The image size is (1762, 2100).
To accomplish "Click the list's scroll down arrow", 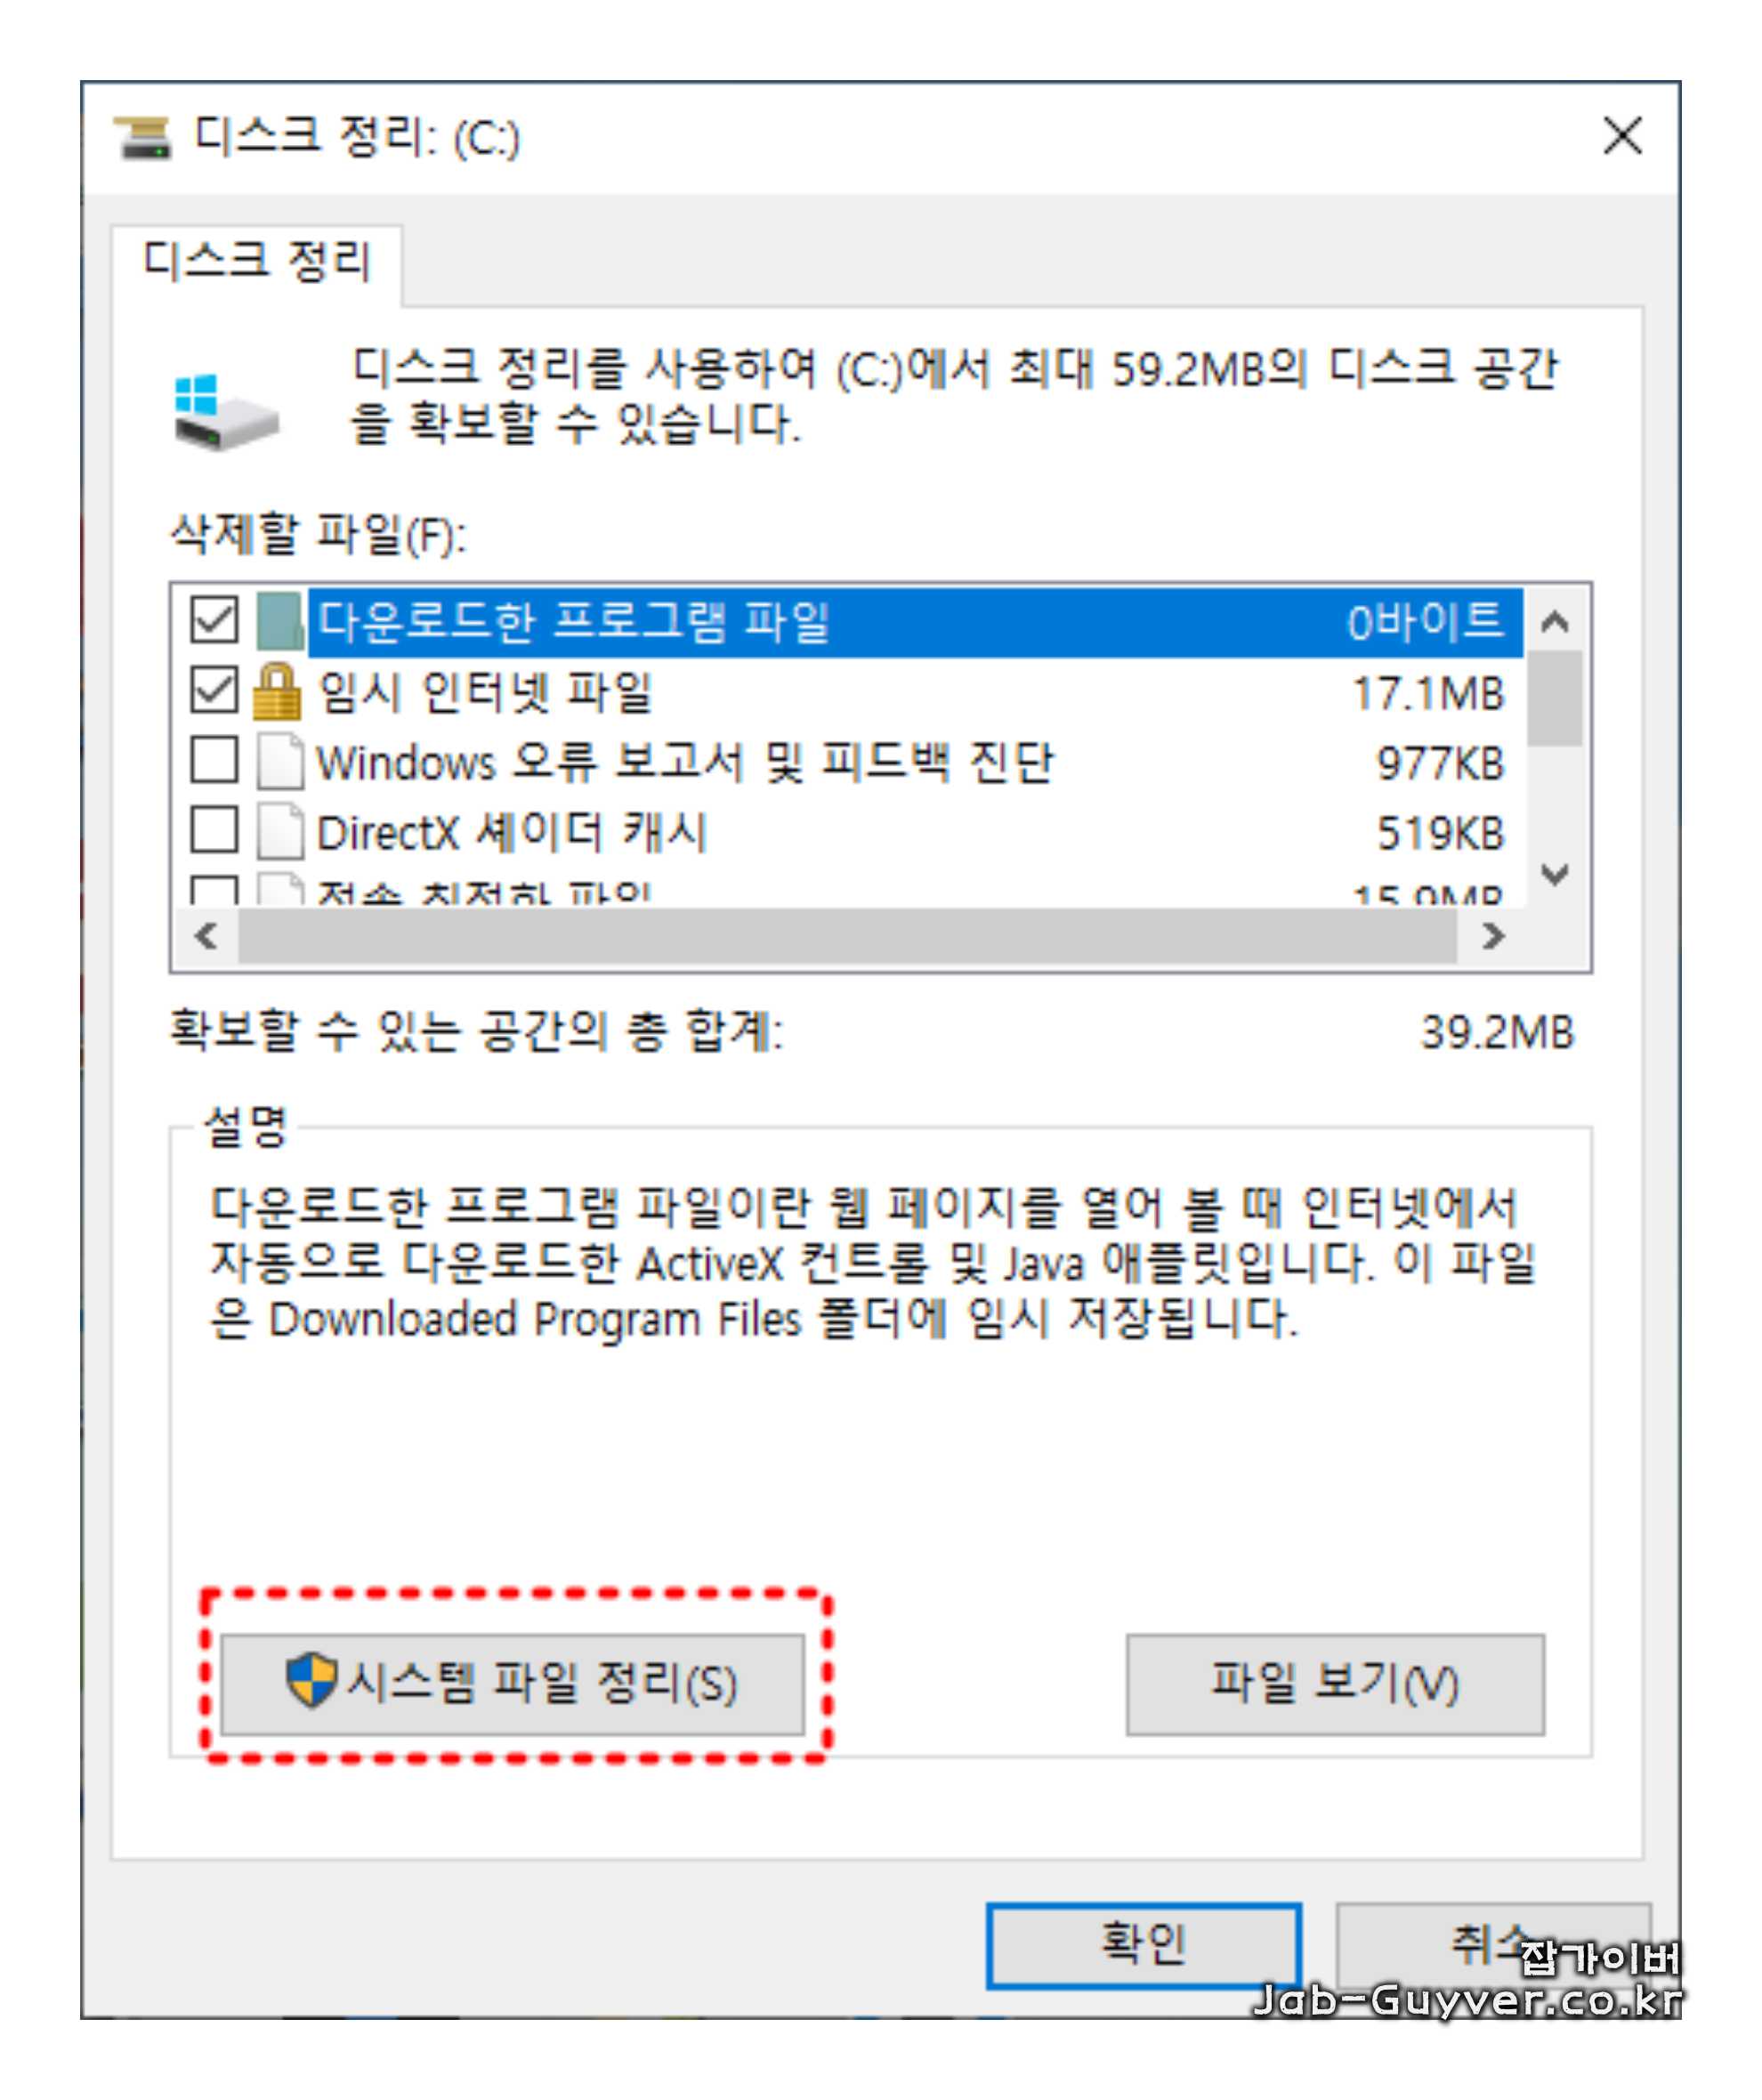I will [1555, 875].
